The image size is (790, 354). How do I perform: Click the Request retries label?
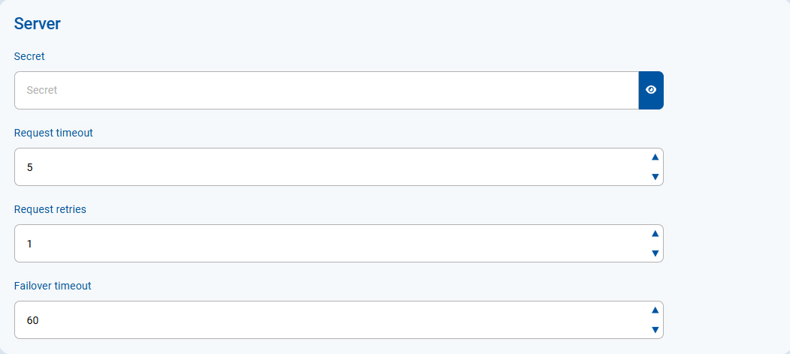coord(50,209)
